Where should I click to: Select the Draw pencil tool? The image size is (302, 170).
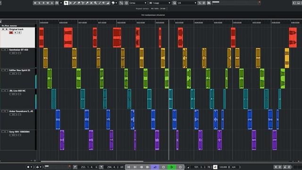75,3
